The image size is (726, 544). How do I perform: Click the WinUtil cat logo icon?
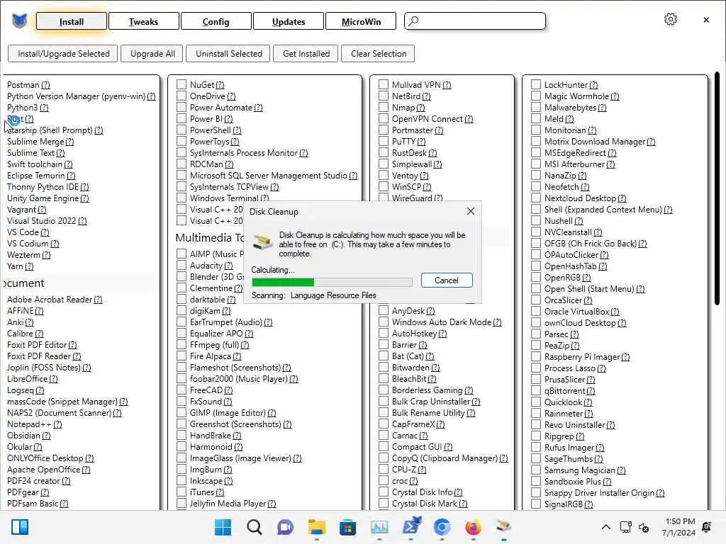coord(19,21)
